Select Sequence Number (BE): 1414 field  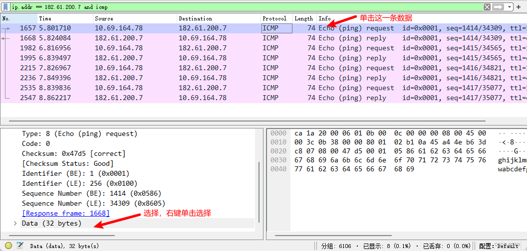pos(92,194)
